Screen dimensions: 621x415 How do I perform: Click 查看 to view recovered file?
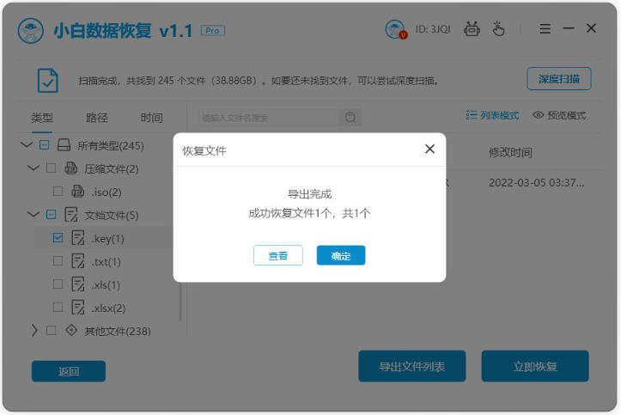point(278,255)
